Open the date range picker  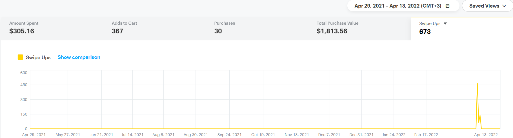click(x=397, y=6)
